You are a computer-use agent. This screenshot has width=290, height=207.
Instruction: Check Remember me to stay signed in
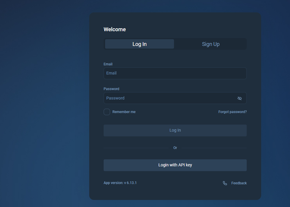pos(107,112)
